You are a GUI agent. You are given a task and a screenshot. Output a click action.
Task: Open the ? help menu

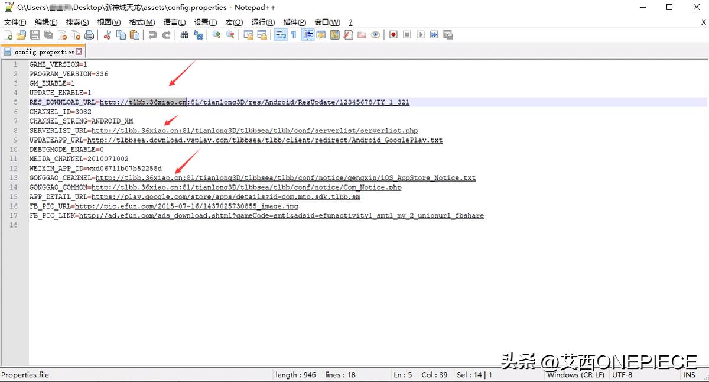pos(350,22)
